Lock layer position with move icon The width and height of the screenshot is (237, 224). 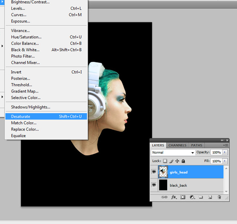tap(177, 161)
